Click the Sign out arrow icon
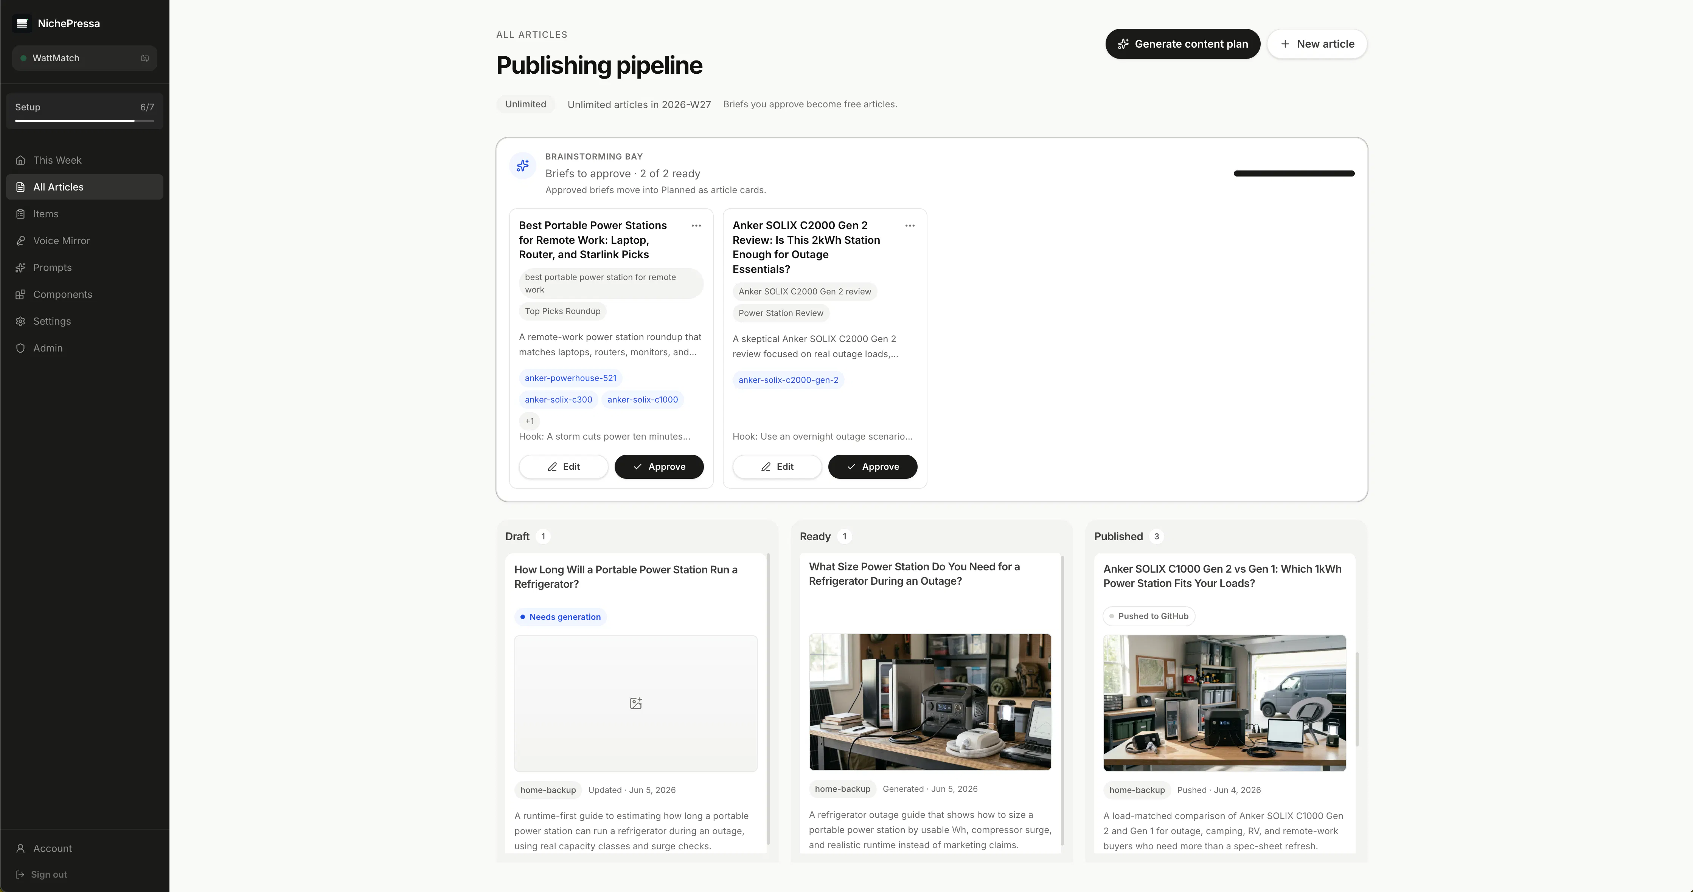Image resolution: width=1693 pixels, height=892 pixels. coord(20,874)
